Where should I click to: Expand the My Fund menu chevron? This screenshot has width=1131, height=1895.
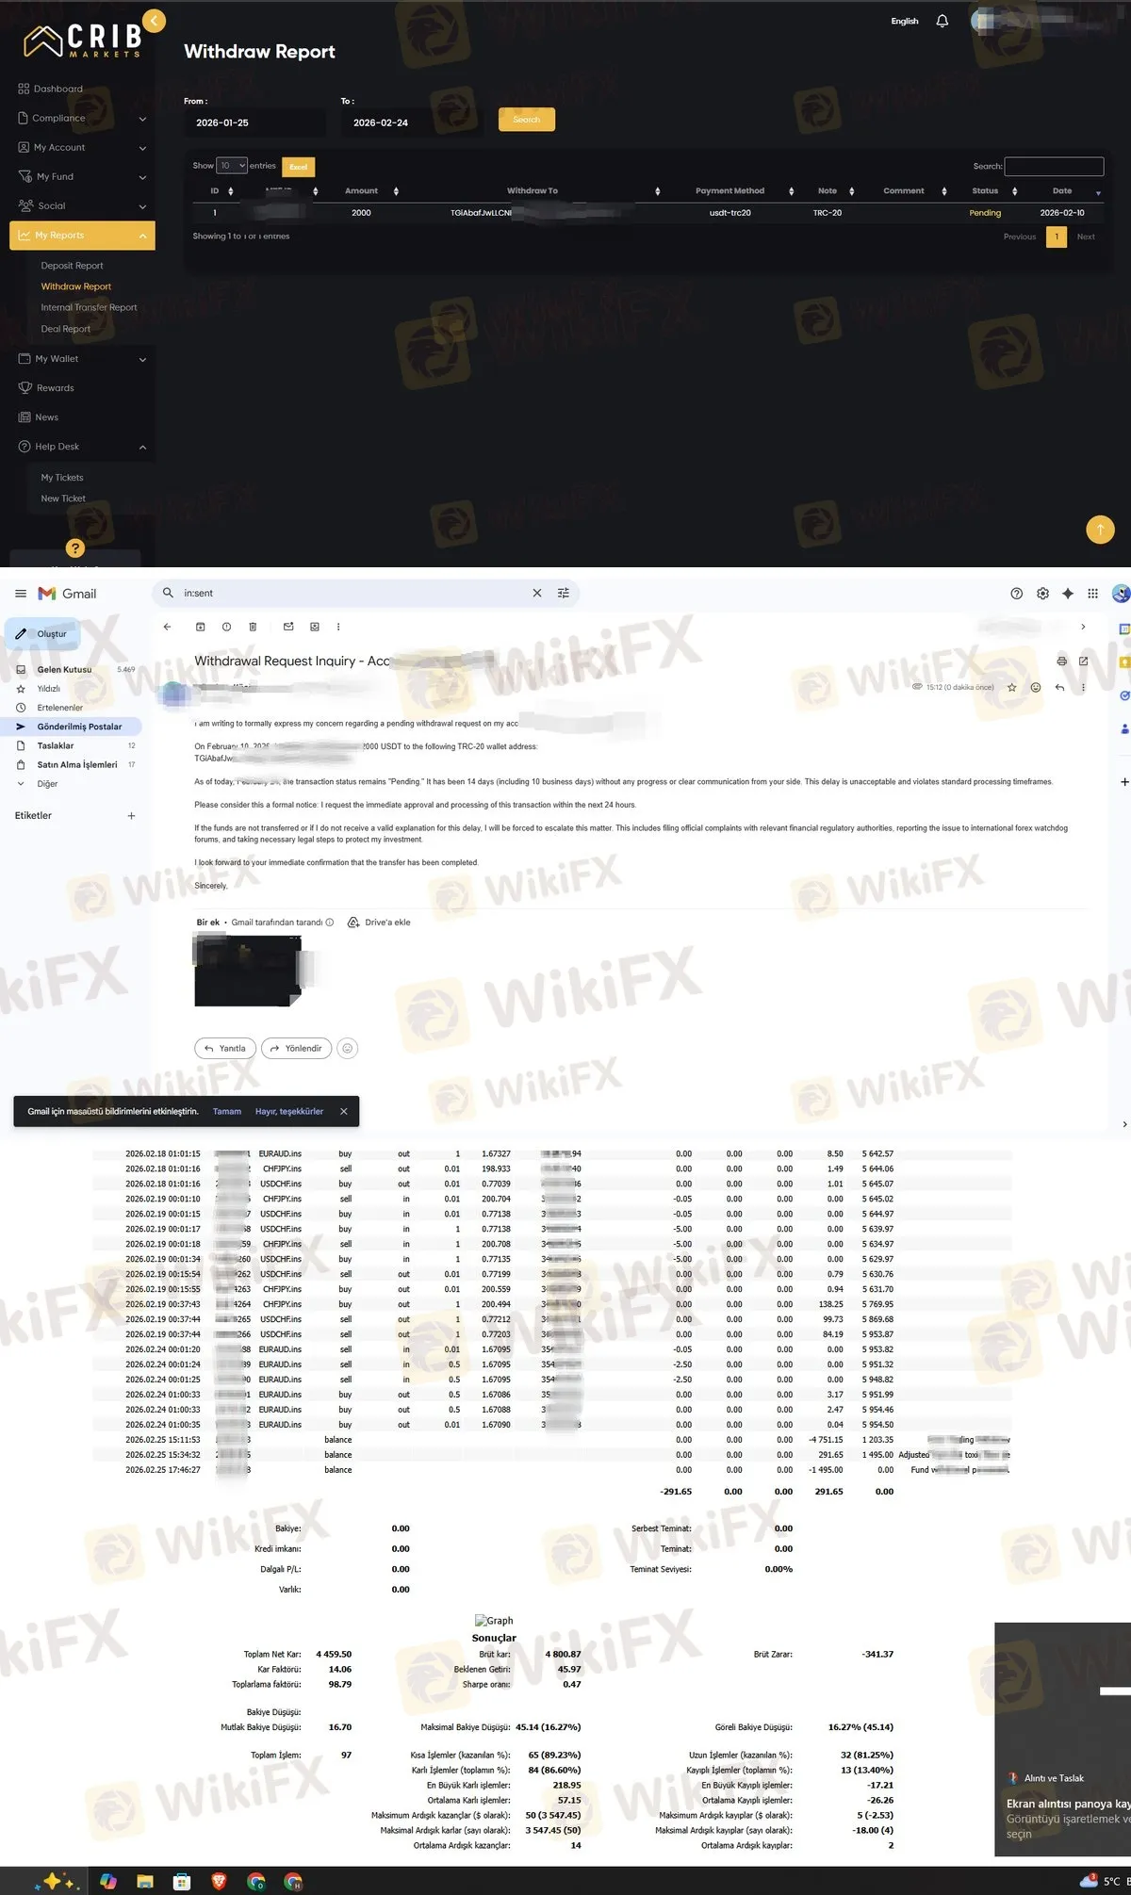(x=142, y=177)
